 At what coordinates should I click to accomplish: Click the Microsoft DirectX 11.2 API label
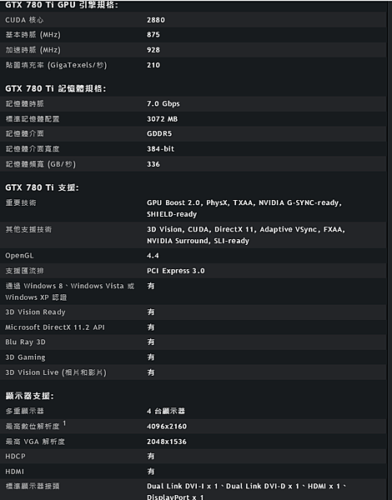55,327
